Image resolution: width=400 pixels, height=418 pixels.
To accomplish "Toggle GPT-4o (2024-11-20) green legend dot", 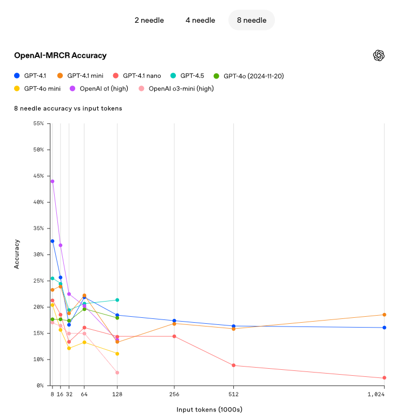I will (x=217, y=76).
